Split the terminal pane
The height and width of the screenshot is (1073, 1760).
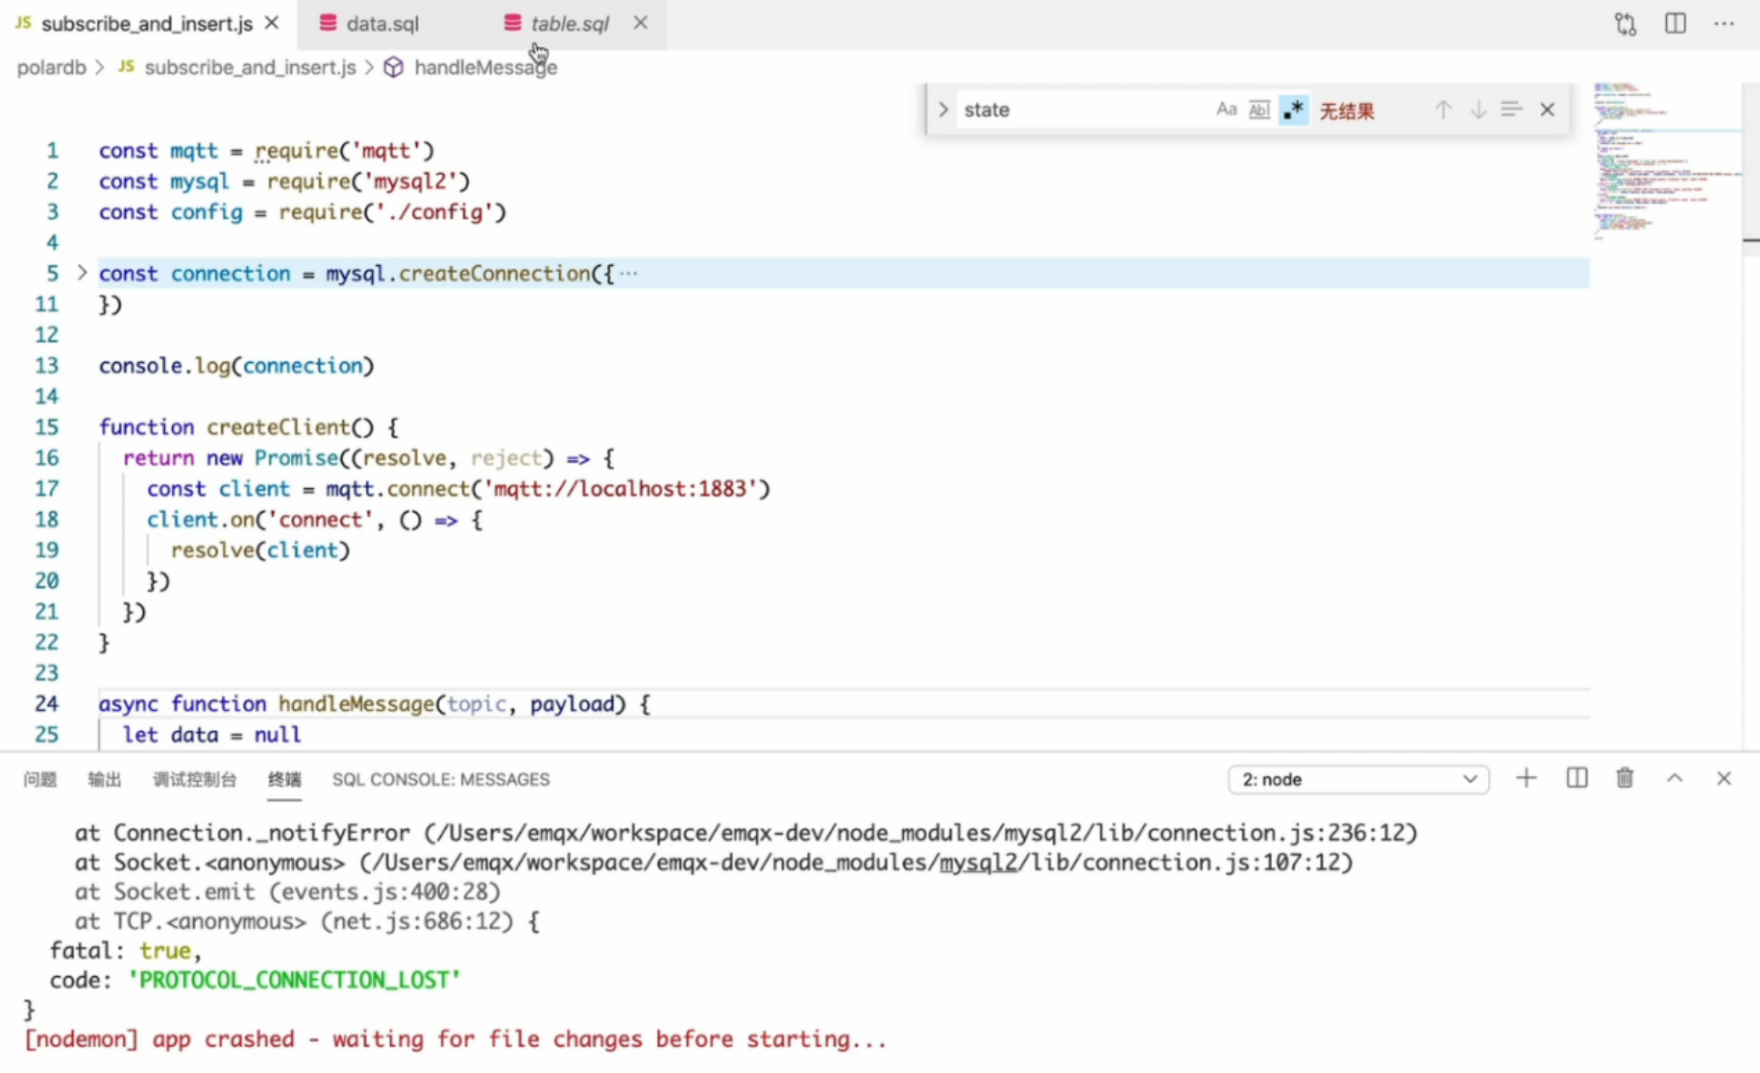point(1577,779)
